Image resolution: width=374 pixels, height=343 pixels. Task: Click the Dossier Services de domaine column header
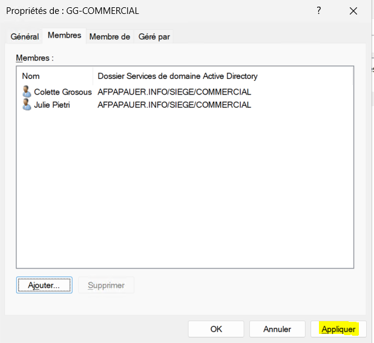click(x=177, y=76)
